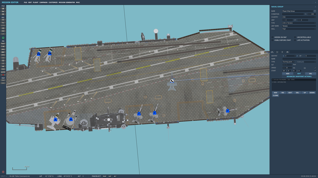The width and height of the screenshot is (318, 178).
Task: Open the EDIT menu
Action: (x=30, y=3)
